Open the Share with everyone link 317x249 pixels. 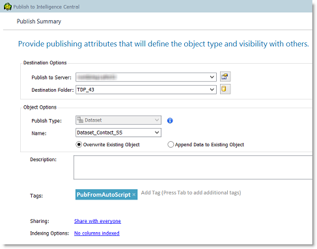(98, 221)
